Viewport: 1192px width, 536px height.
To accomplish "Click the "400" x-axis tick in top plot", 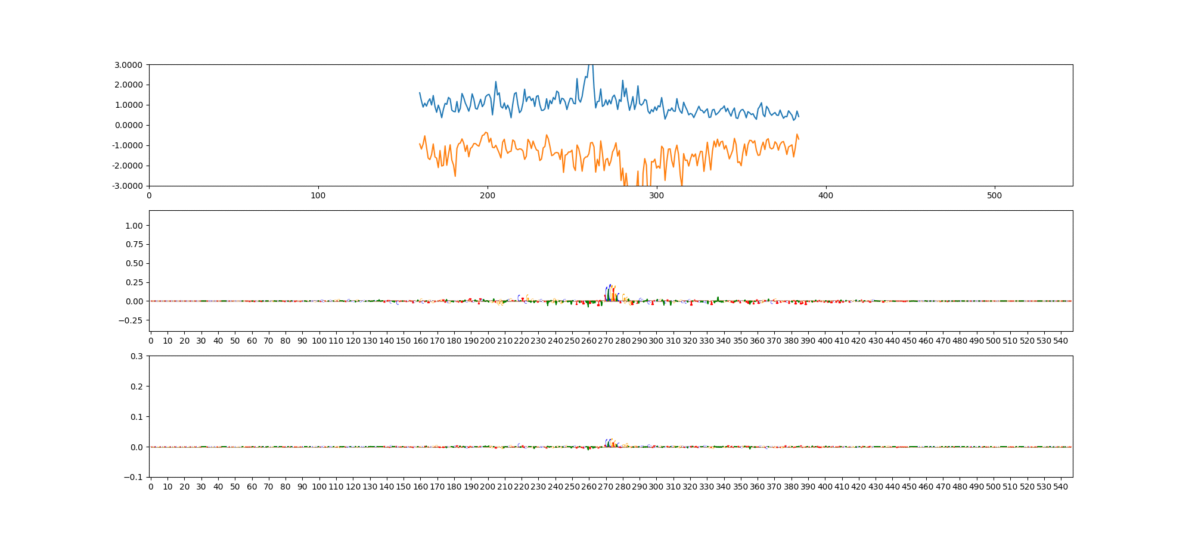I will pyautogui.click(x=825, y=195).
